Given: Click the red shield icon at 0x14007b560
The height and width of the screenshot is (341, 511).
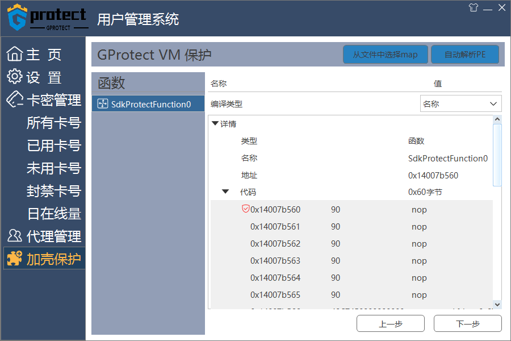Looking at the screenshot, I should click(x=246, y=209).
